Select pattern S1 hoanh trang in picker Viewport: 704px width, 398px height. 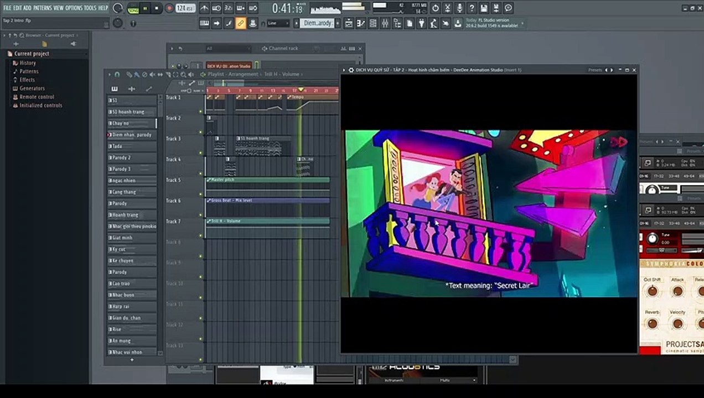(x=132, y=112)
